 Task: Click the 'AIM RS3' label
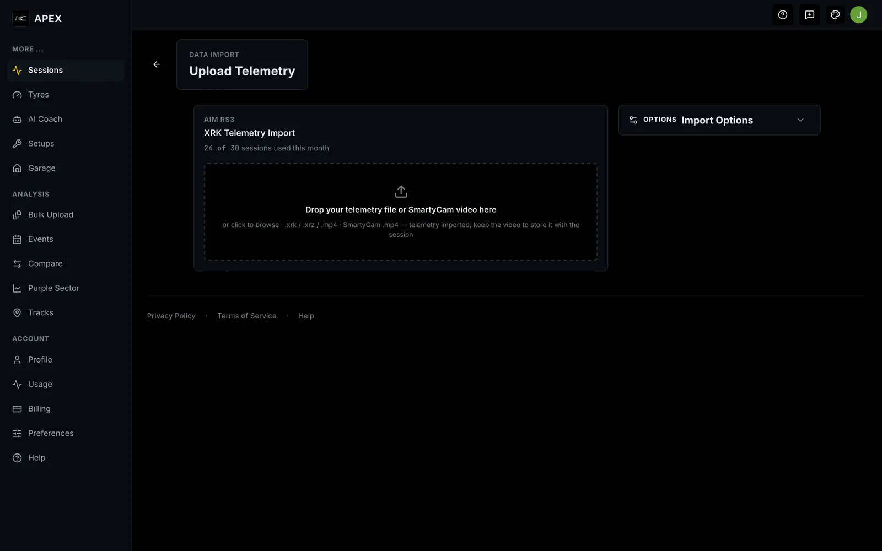(x=219, y=120)
